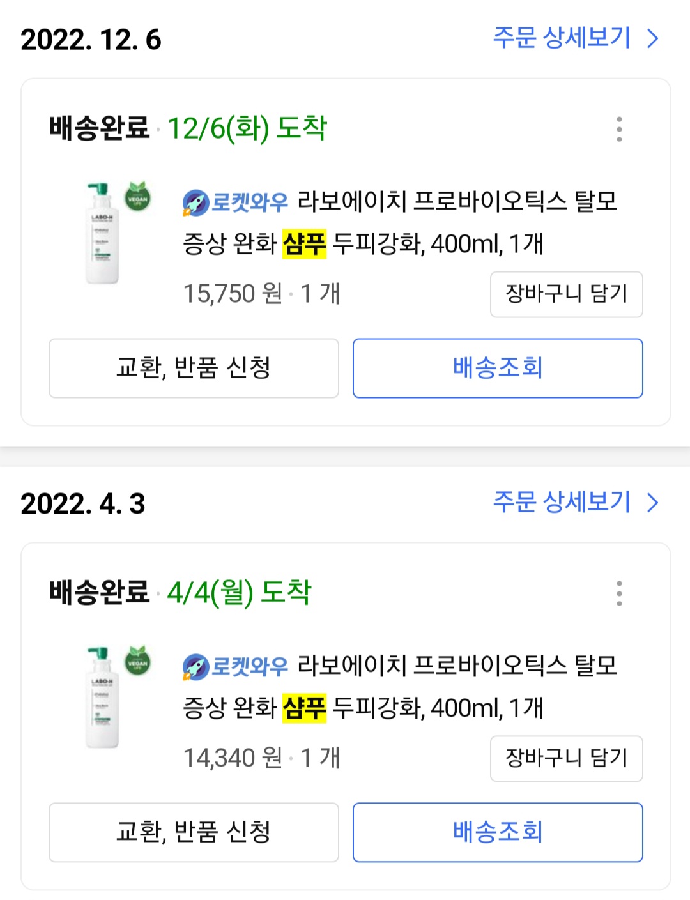Track delivery with 배송조회 for 12/6 arrival
The width and height of the screenshot is (690, 900).
click(x=498, y=368)
